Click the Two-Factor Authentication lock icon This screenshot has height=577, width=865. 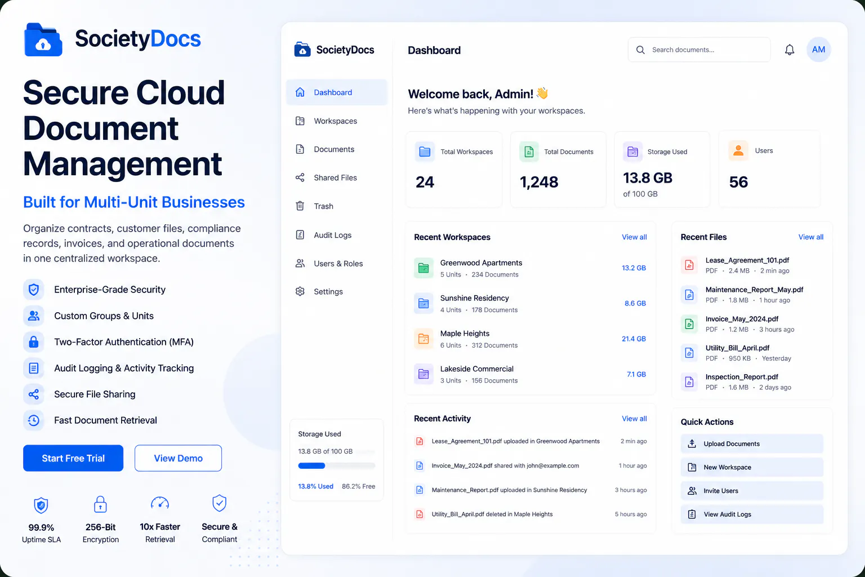click(34, 342)
